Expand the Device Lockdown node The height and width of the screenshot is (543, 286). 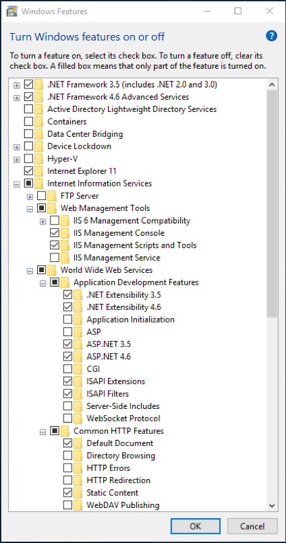[x=17, y=147]
